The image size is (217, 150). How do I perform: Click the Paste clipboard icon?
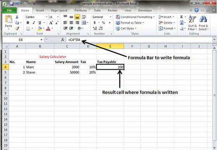pyautogui.click(x=9, y=19)
